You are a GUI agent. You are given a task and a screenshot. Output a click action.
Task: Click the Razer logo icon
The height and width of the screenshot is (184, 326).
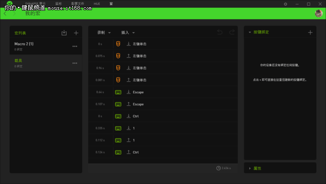click(x=10, y=3)
